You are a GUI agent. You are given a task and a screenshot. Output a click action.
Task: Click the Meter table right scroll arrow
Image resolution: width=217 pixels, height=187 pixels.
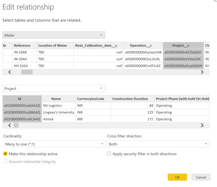[202, 72]
